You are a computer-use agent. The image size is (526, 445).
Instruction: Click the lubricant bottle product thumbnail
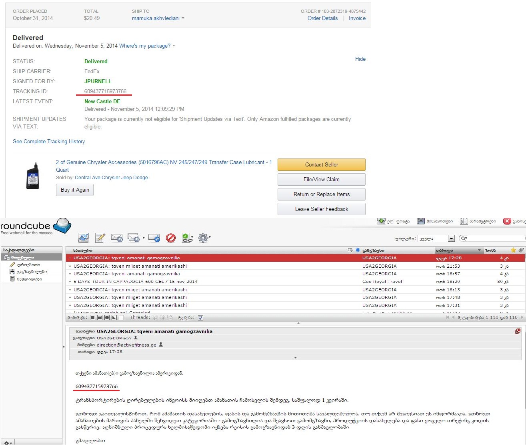click(33, 175)
